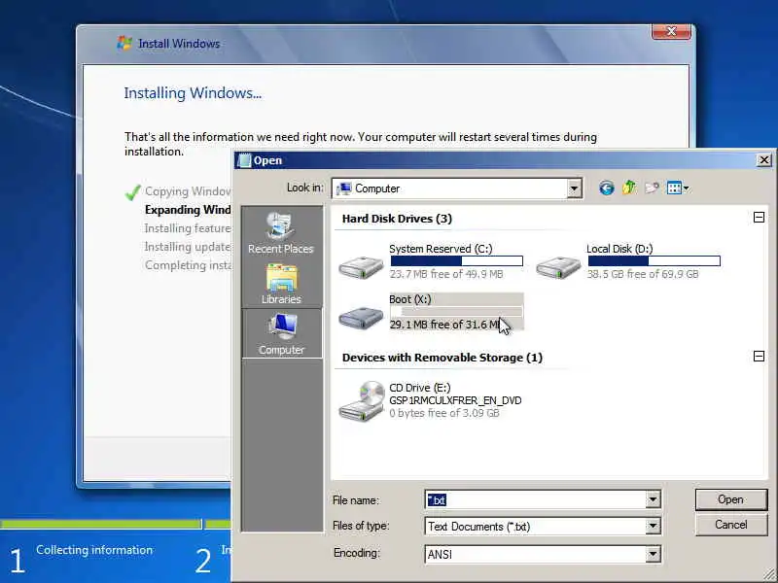Click the Local Disk (D:) usage bar
The width and height of the screenshot is (778, 583).
tap(654, 260)
